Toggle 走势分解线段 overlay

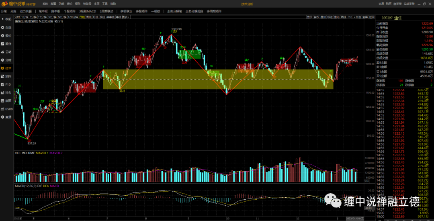pos(194,11)
